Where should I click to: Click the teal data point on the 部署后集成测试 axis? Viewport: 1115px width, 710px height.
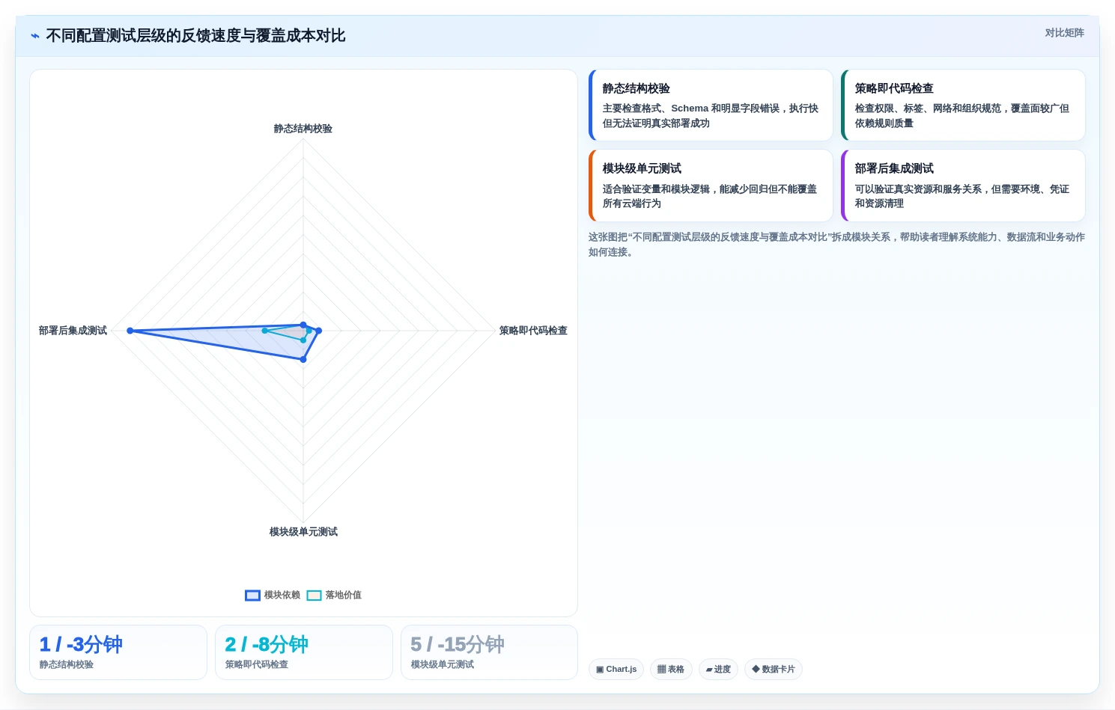point(265,331)
